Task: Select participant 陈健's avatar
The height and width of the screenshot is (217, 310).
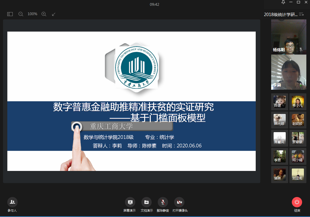Action: click(279, 102)
